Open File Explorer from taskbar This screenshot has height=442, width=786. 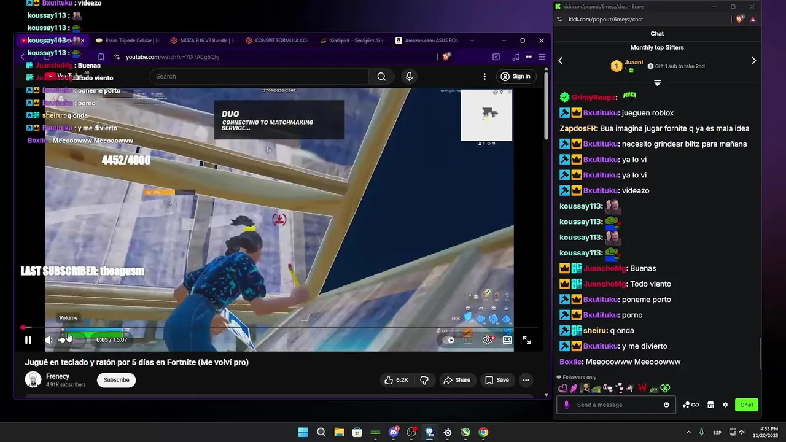point(339,432)
